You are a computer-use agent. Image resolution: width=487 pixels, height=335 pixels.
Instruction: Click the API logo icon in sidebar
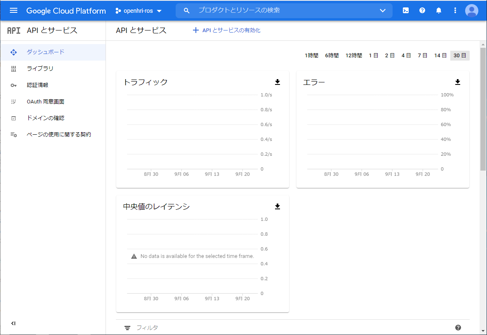14,30
